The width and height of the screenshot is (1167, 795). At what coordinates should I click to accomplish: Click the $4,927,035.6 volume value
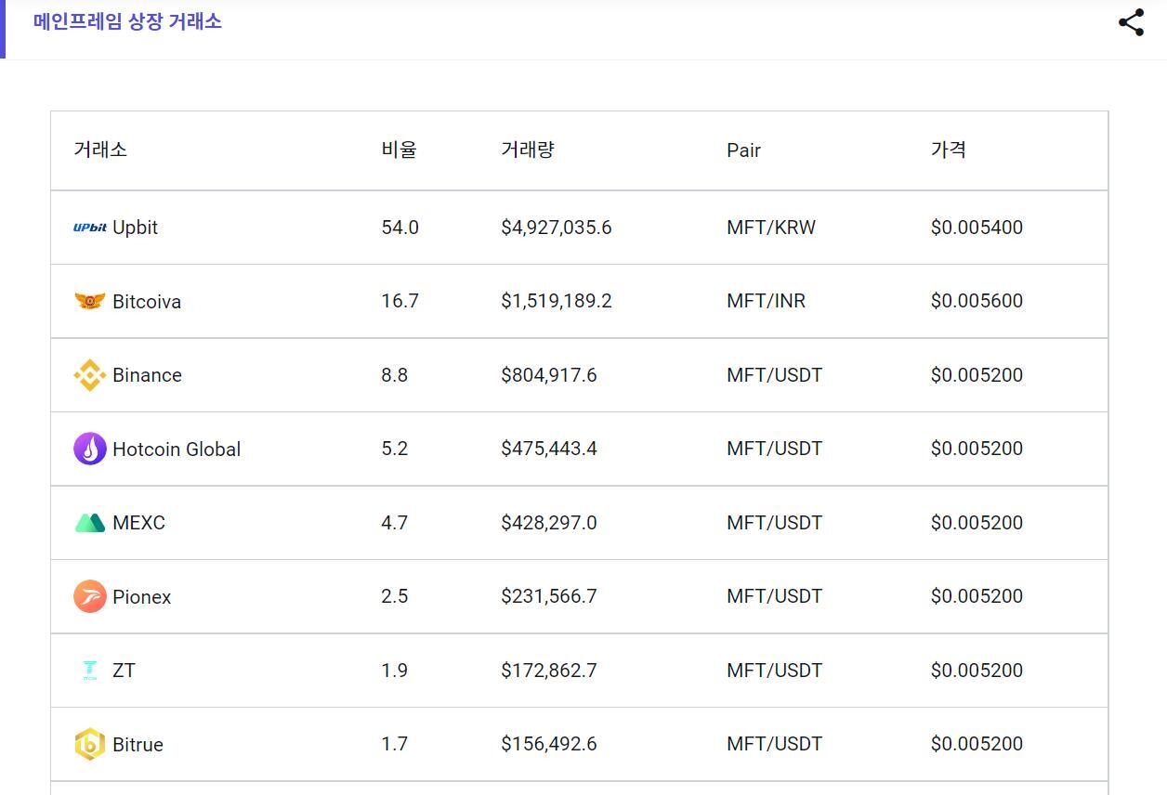[557, 228]
